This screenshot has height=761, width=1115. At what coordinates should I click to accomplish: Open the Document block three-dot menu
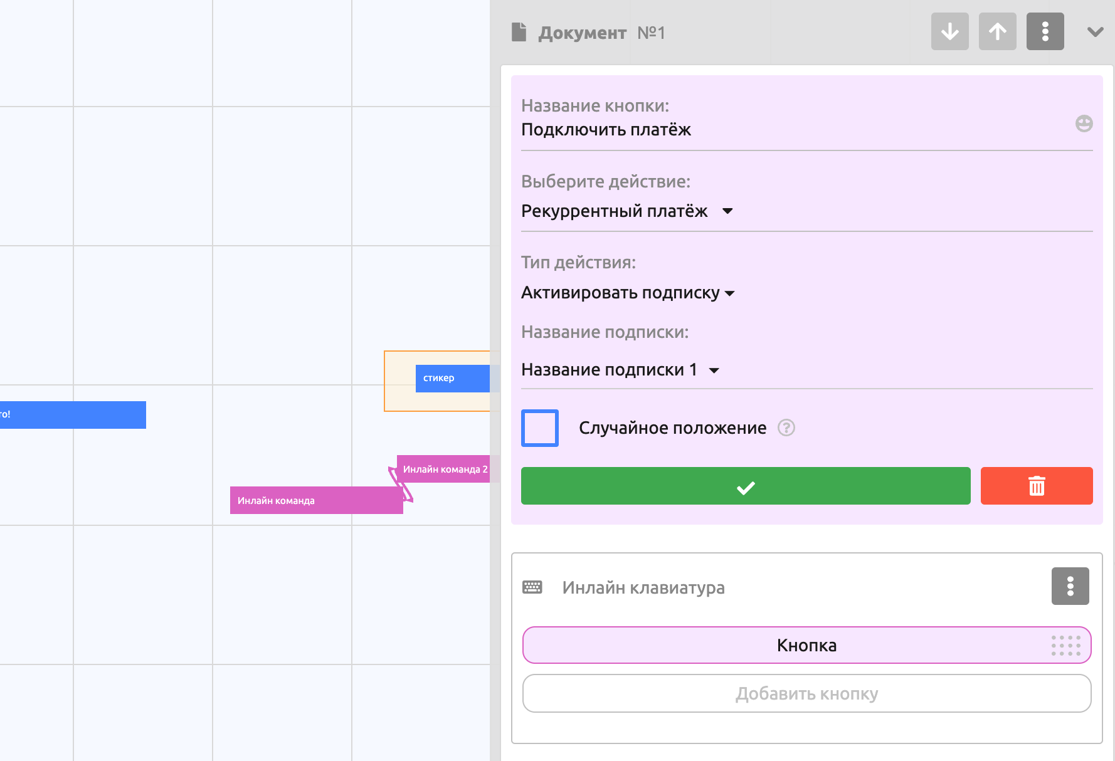[1045, 31]
